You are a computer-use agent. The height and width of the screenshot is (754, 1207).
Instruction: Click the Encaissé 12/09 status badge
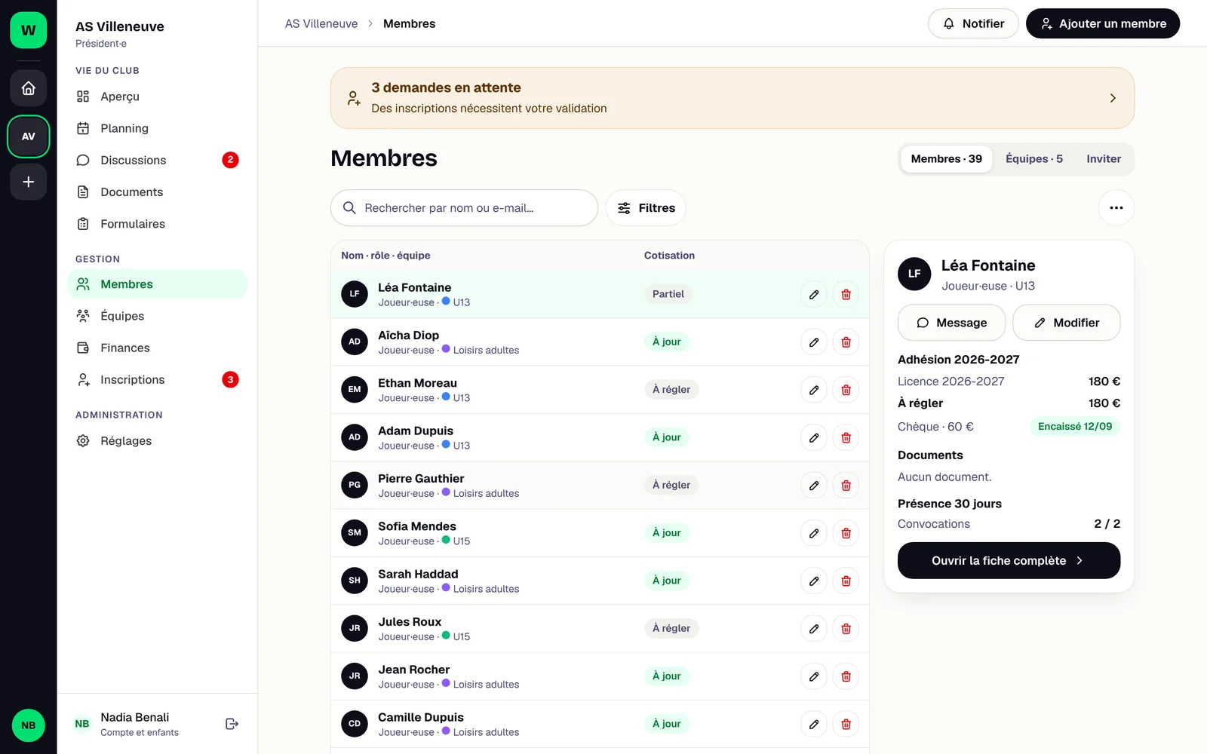(1075, 427)
